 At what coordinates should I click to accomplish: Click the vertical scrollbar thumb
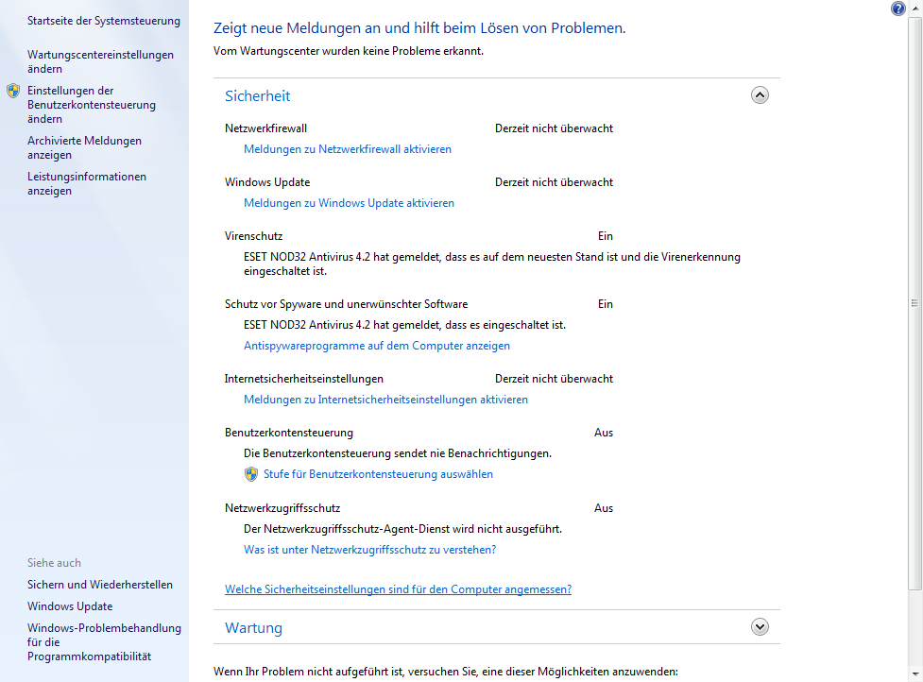click(914, 302)
